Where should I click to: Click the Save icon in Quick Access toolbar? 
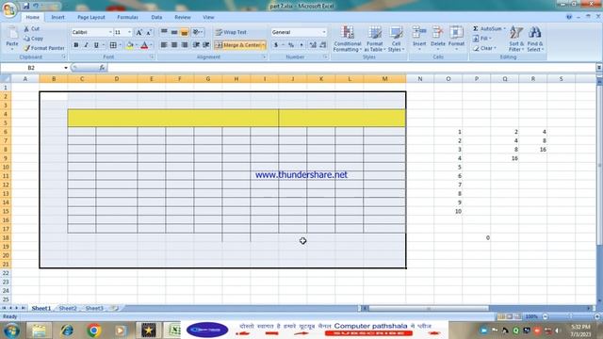[26, 7]
